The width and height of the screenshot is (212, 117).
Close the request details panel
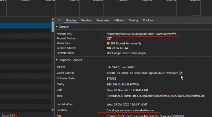click(x=59, y=20)
